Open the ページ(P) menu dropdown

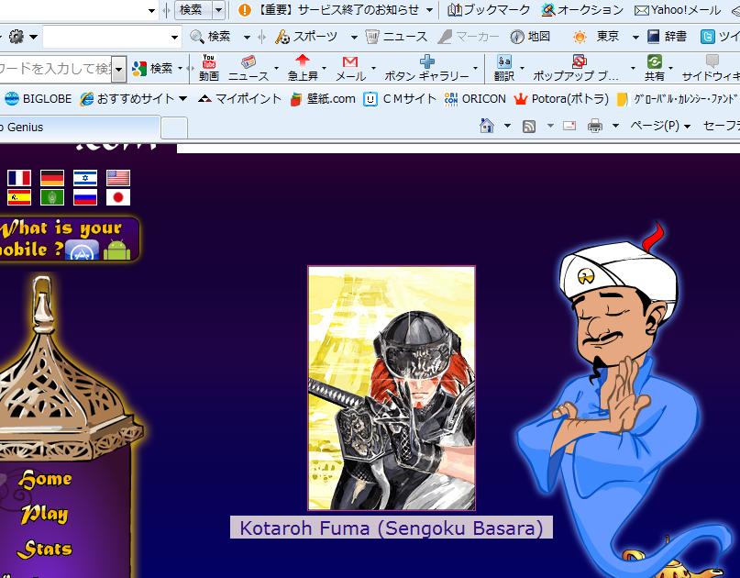tap(661, 126)
